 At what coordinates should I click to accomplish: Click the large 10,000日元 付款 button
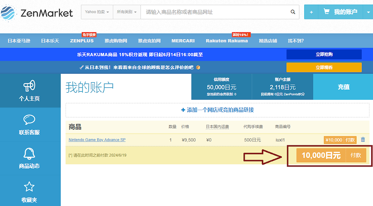click(331, 156)
